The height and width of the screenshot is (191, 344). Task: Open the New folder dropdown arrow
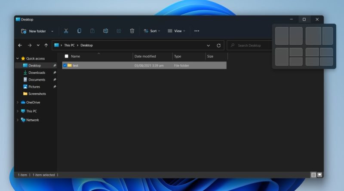pyautogui.click(x=52, y=31)
